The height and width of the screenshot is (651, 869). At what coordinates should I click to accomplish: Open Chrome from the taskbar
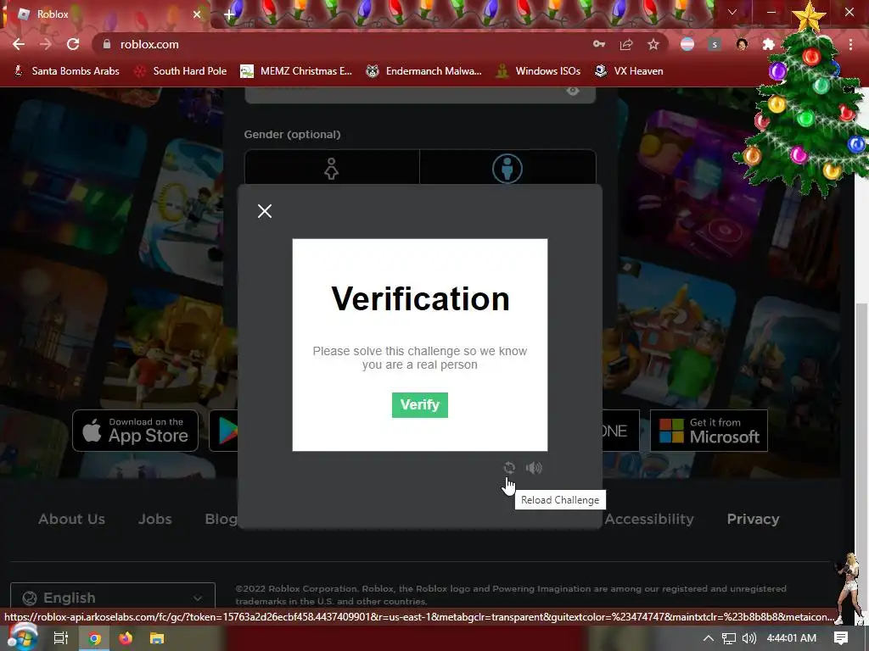tap(95, 638)
